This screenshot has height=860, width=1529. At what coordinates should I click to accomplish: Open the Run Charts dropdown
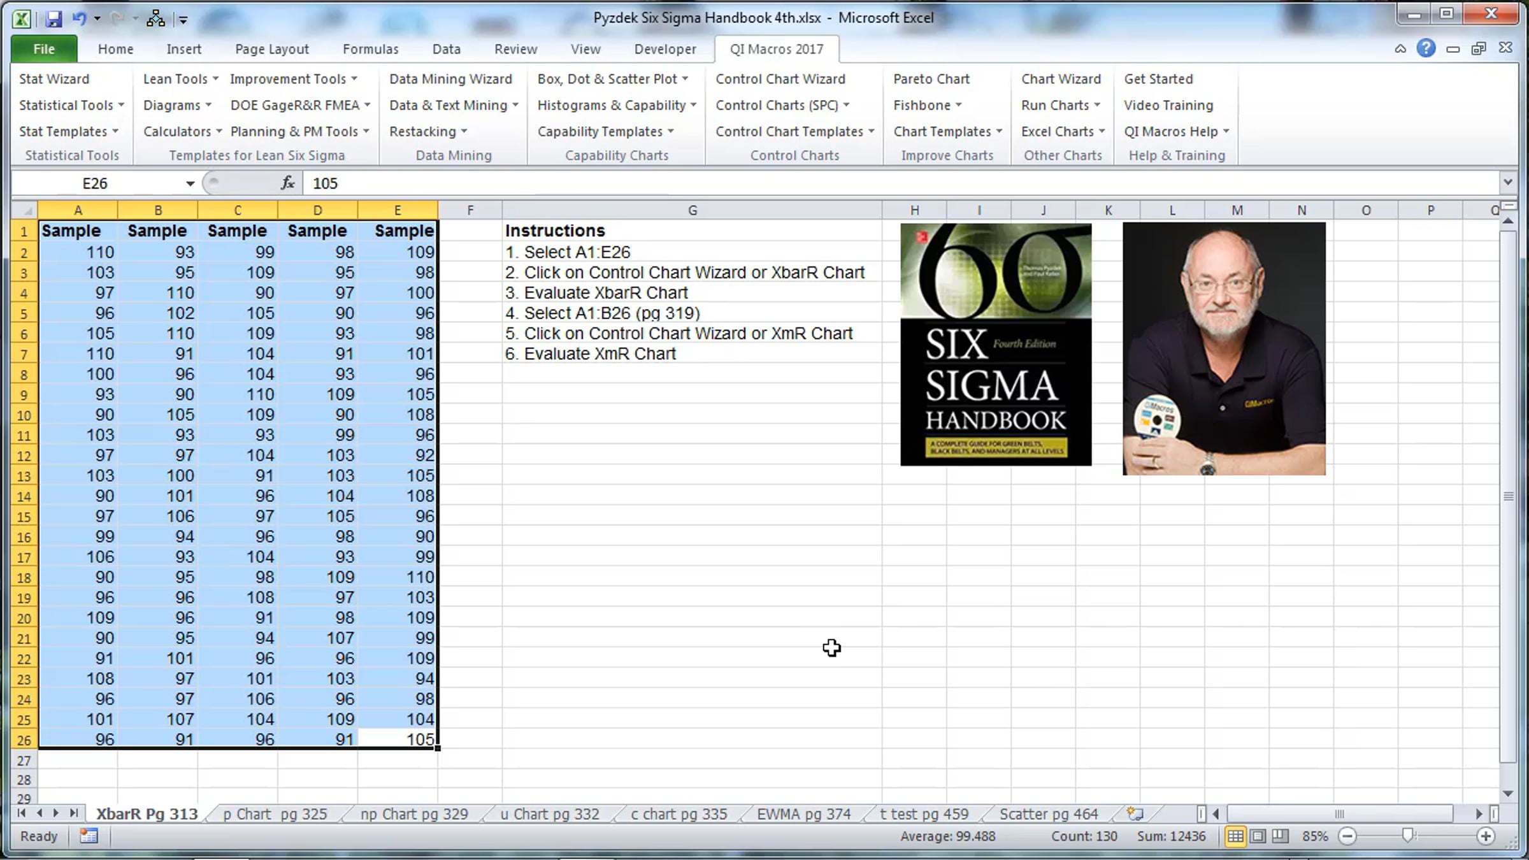(x=1061, y=105)
